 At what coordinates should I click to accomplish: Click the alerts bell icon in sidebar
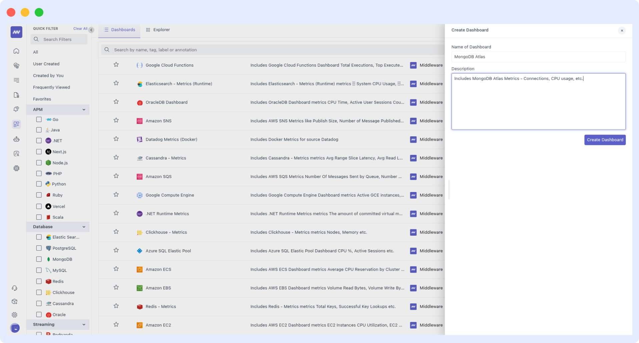[16, 109]
